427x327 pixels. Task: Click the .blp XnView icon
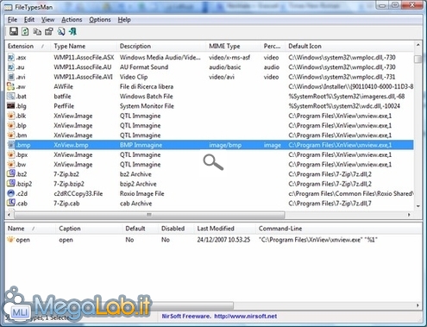coord(11,126)
